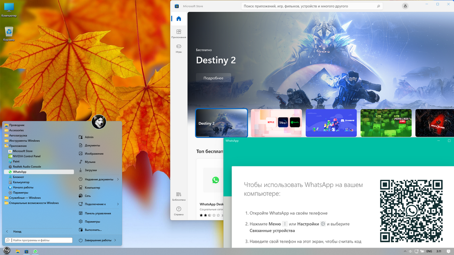Screen dimensions: 454x255
Task: Click the WhatsApp QR code
Action: pyautogui.click(x=411, y=211)
